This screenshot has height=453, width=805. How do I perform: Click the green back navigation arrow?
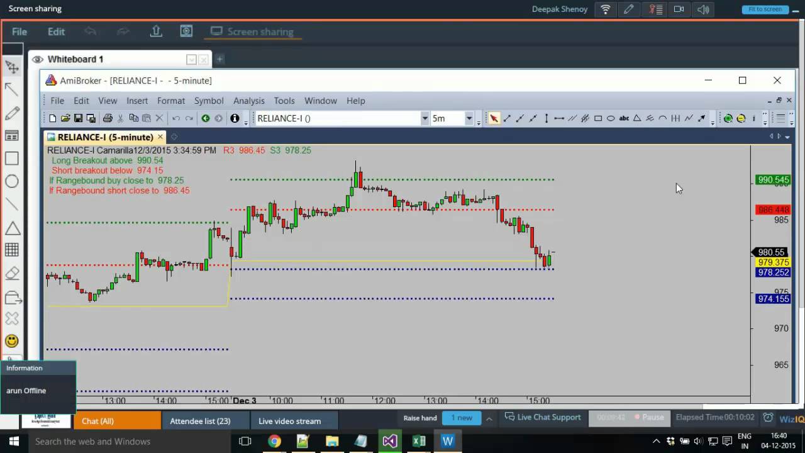205,118
